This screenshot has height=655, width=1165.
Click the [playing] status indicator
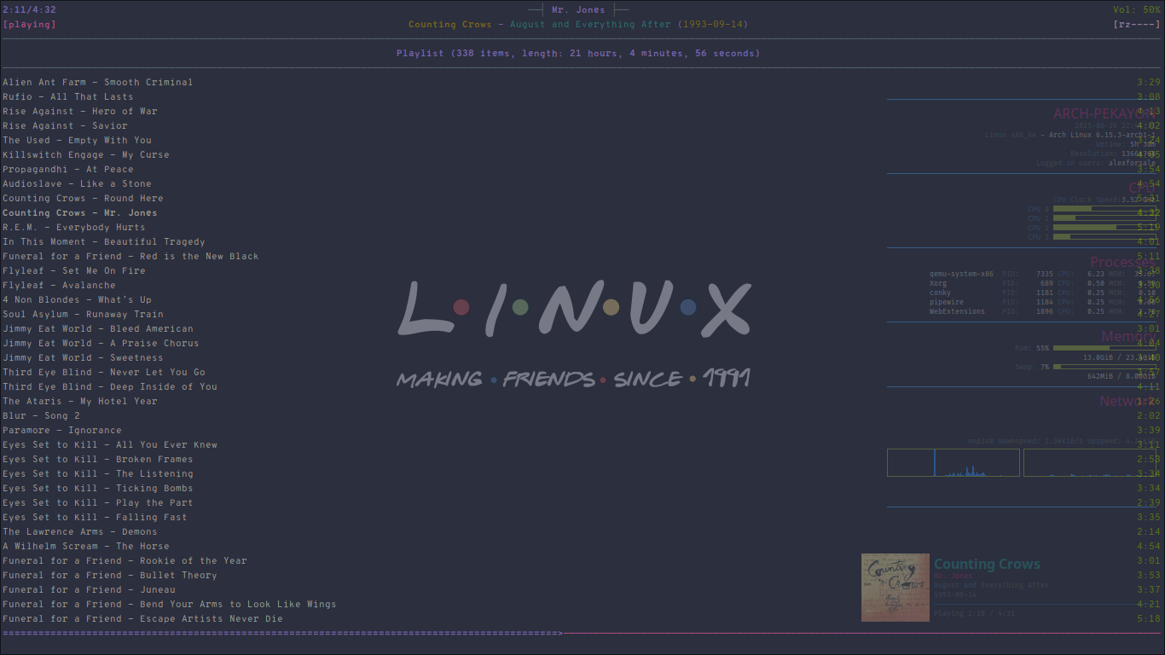click(29, 25)
